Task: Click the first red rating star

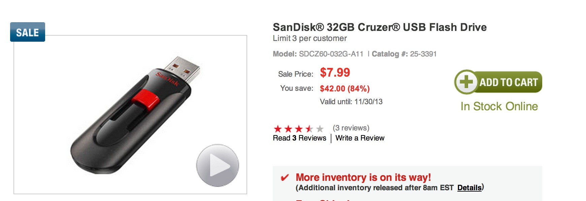Action: pyautogui.click(x=278, y=129)
